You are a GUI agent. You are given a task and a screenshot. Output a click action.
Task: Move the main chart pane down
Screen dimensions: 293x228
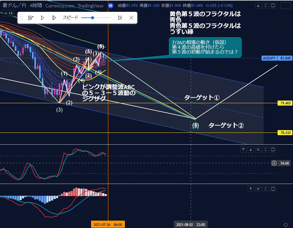tap(258, 6)
